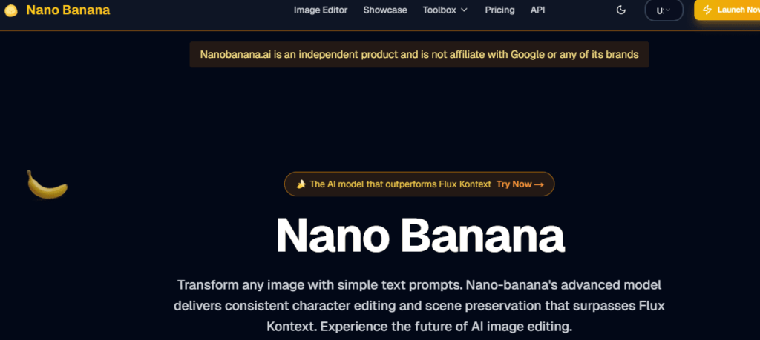Click the Nano Banana brand name in the header
Image resolution: width=760 pixels, height=340 pixels.
(x=68, y=10)
